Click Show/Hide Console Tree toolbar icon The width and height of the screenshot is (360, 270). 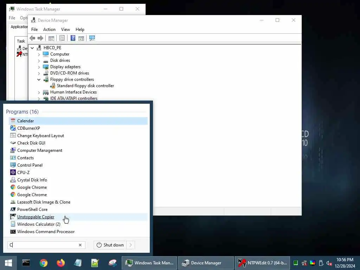click(x=51, y=38)
